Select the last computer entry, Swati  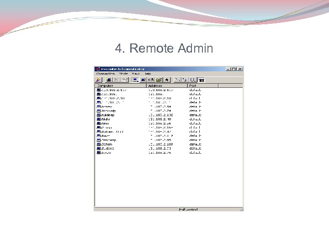(x=104, y=153)
